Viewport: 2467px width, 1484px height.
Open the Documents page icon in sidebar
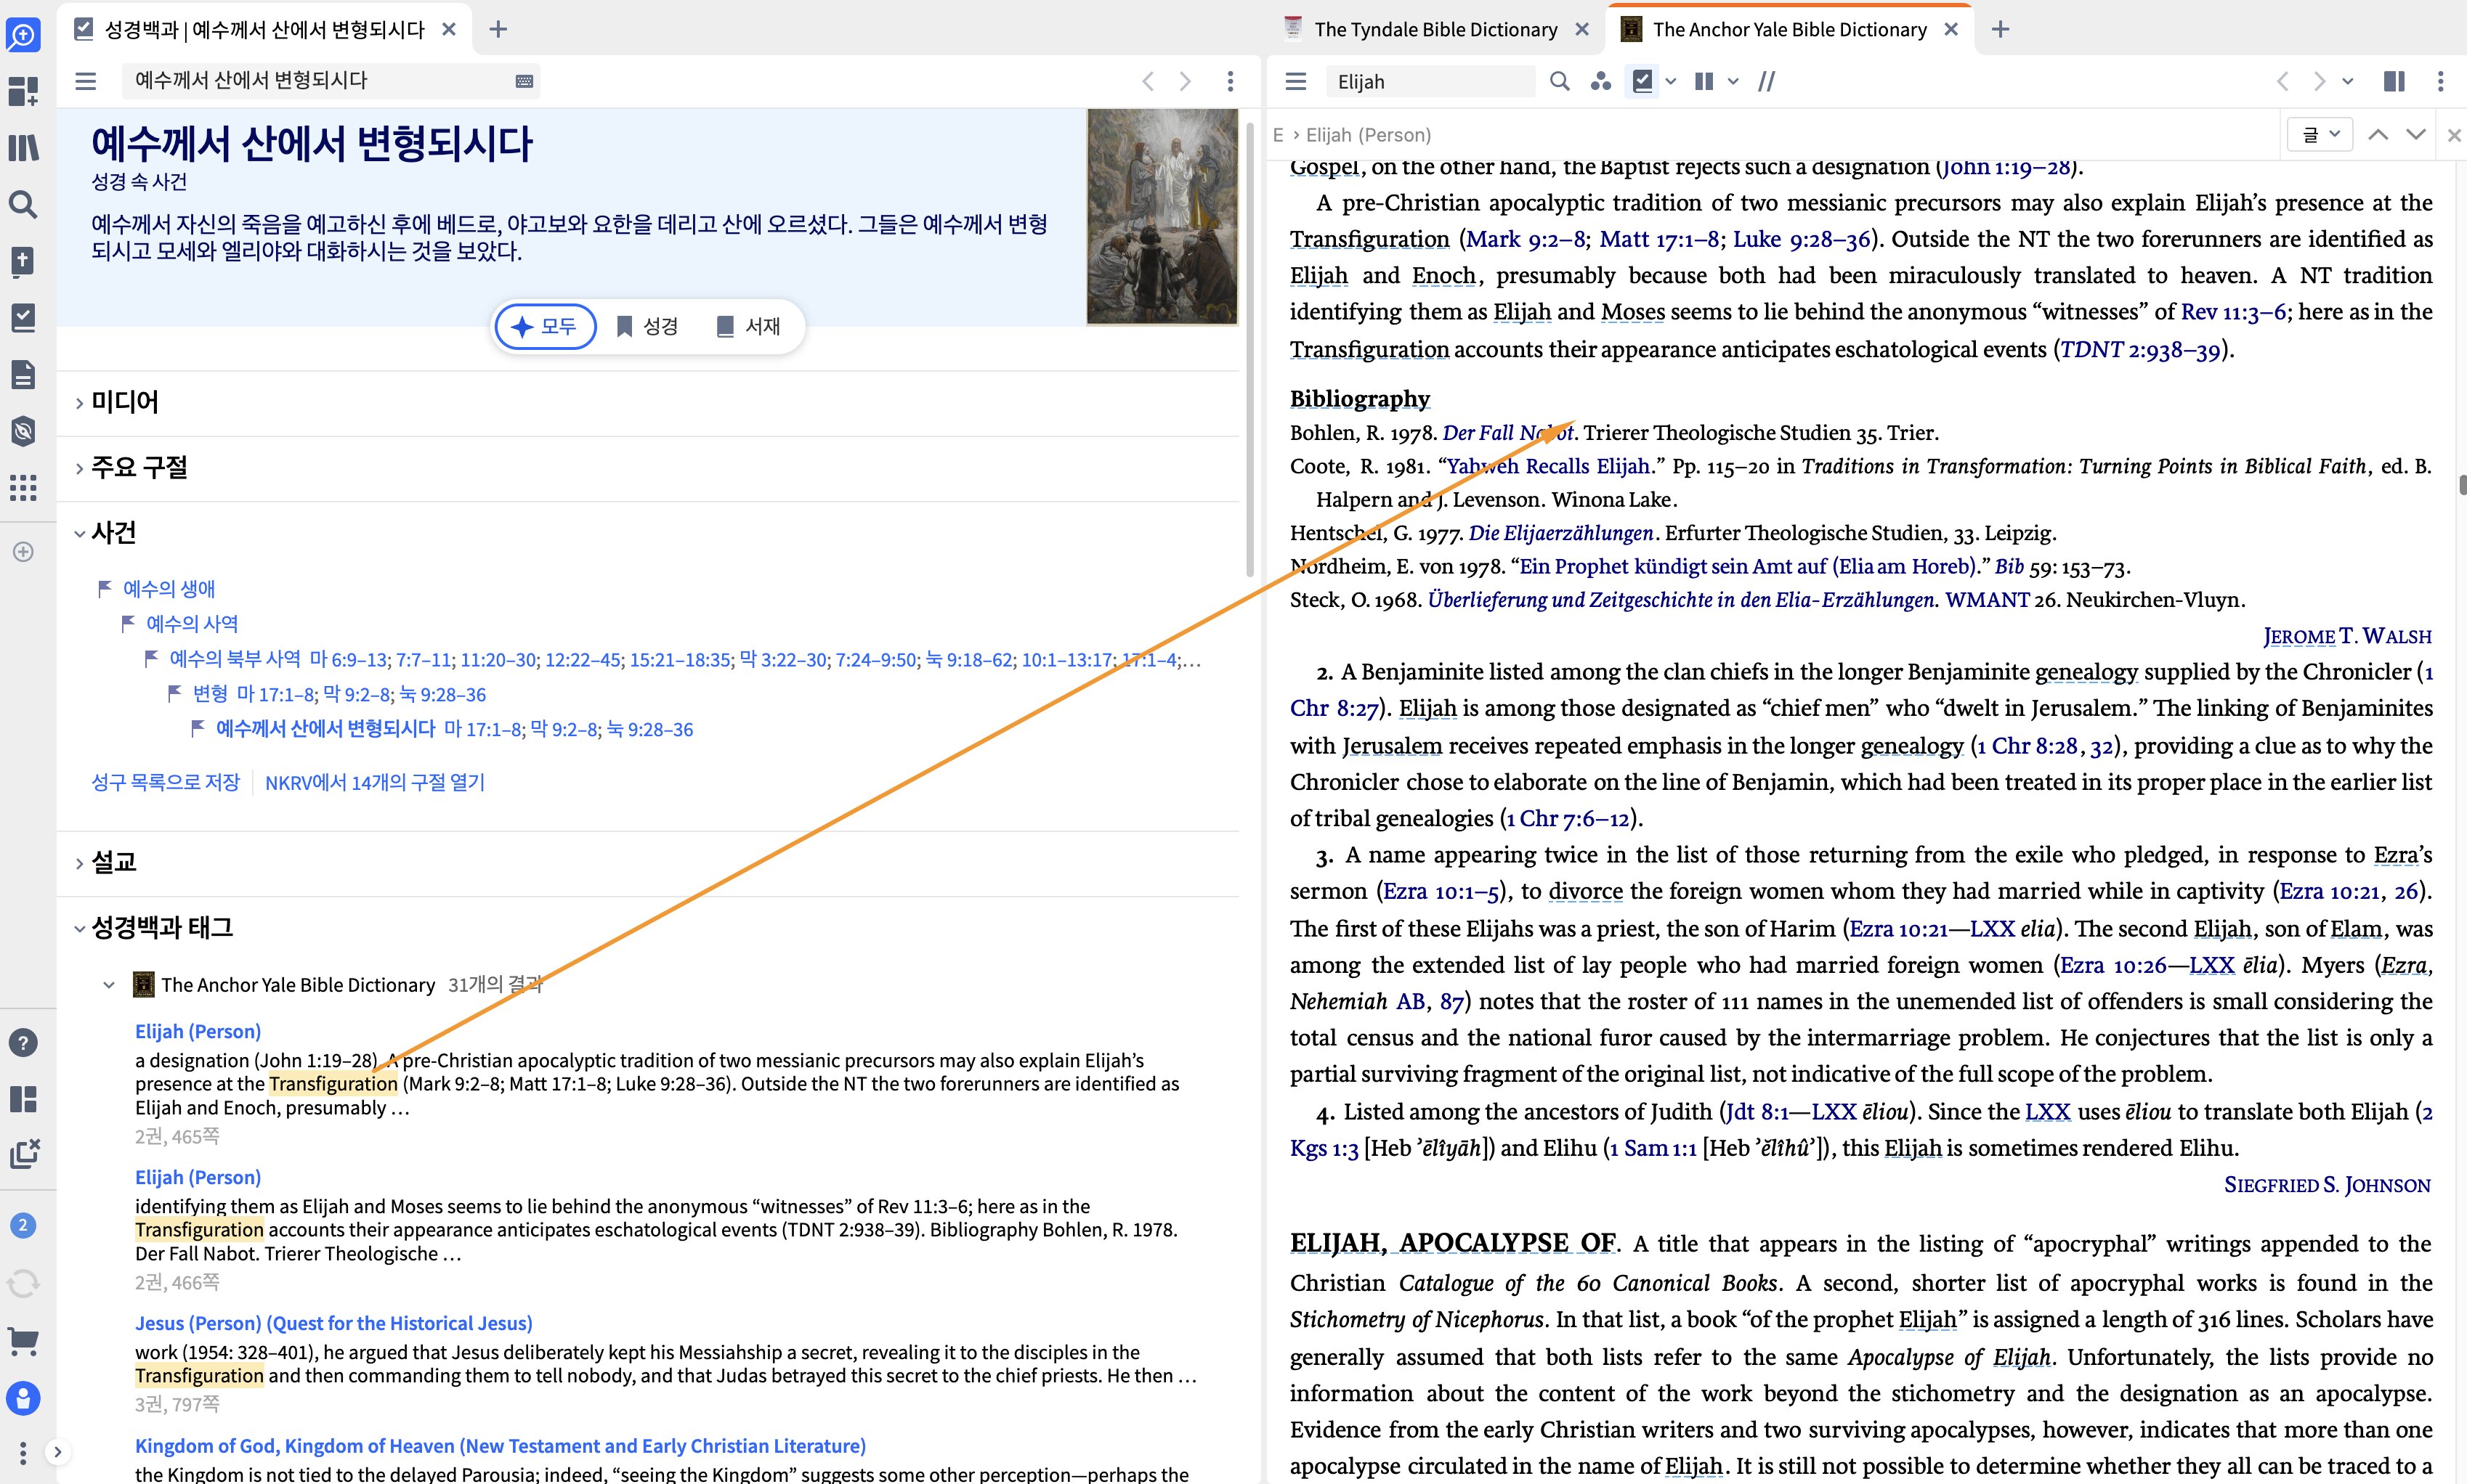[23, 375]
